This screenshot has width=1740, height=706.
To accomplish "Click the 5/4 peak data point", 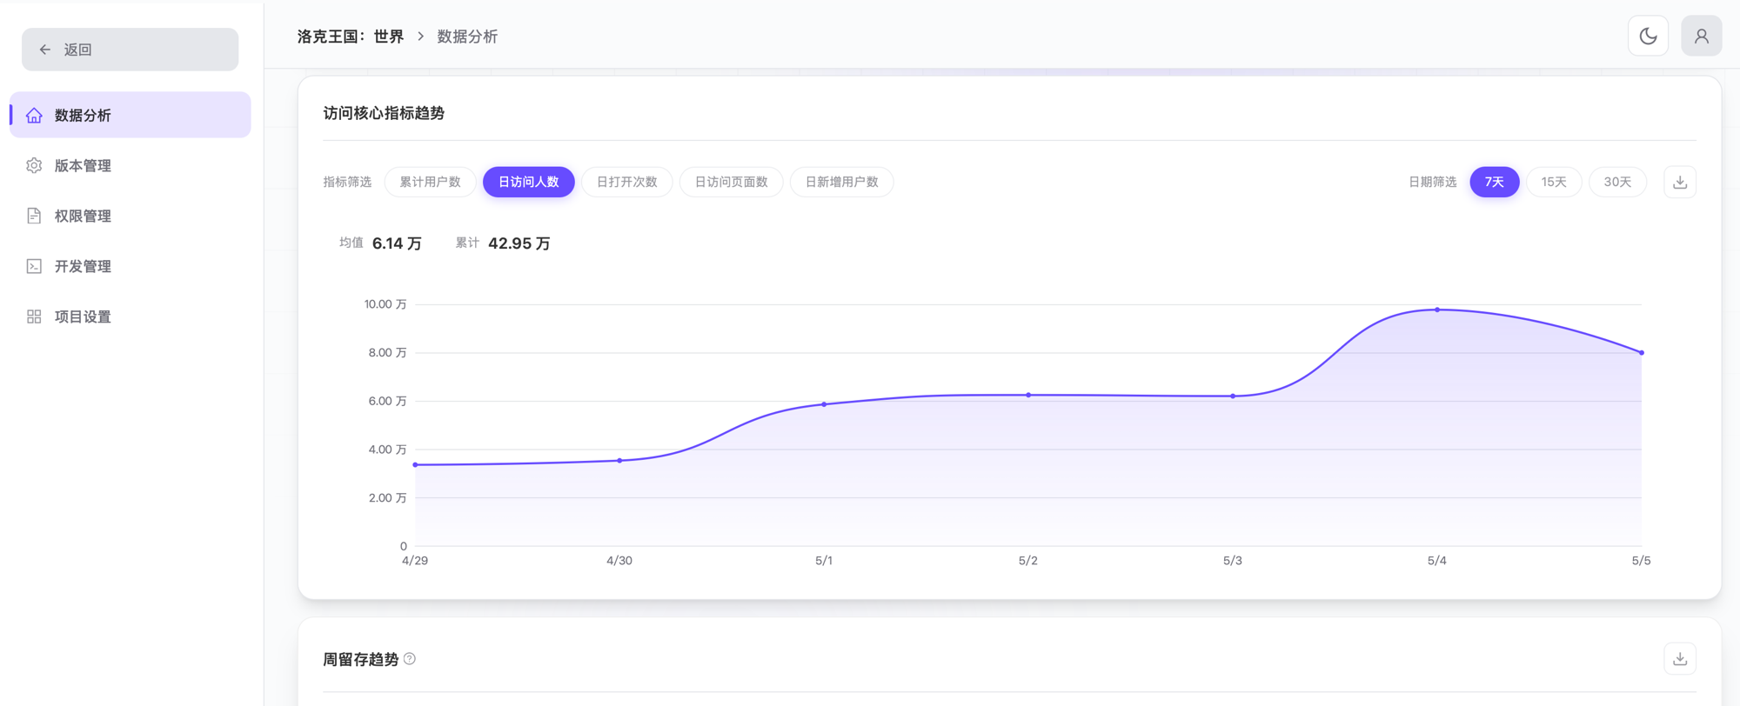I will tap(1437, 310).
